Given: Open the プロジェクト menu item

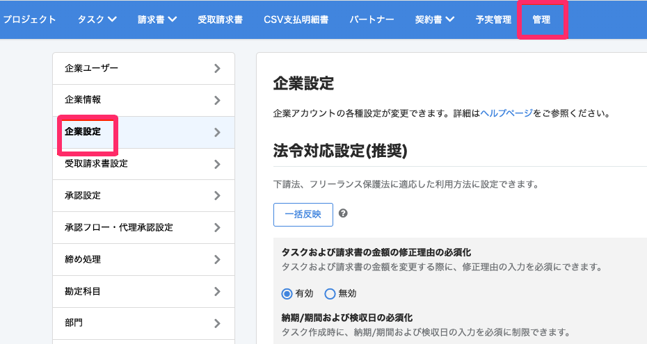Looking at the screenshot, I should [x=29, y=19].
